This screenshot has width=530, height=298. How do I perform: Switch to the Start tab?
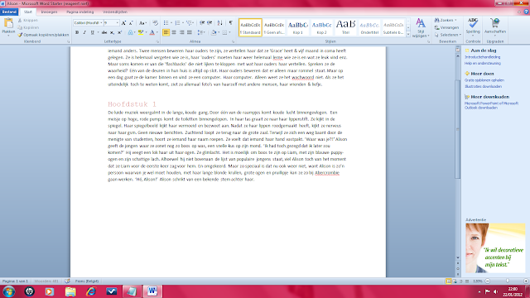[x=28, y=12]
